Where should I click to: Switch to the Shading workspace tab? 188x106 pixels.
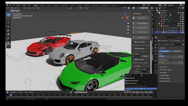pyautogui.click(x=72, y=5)
